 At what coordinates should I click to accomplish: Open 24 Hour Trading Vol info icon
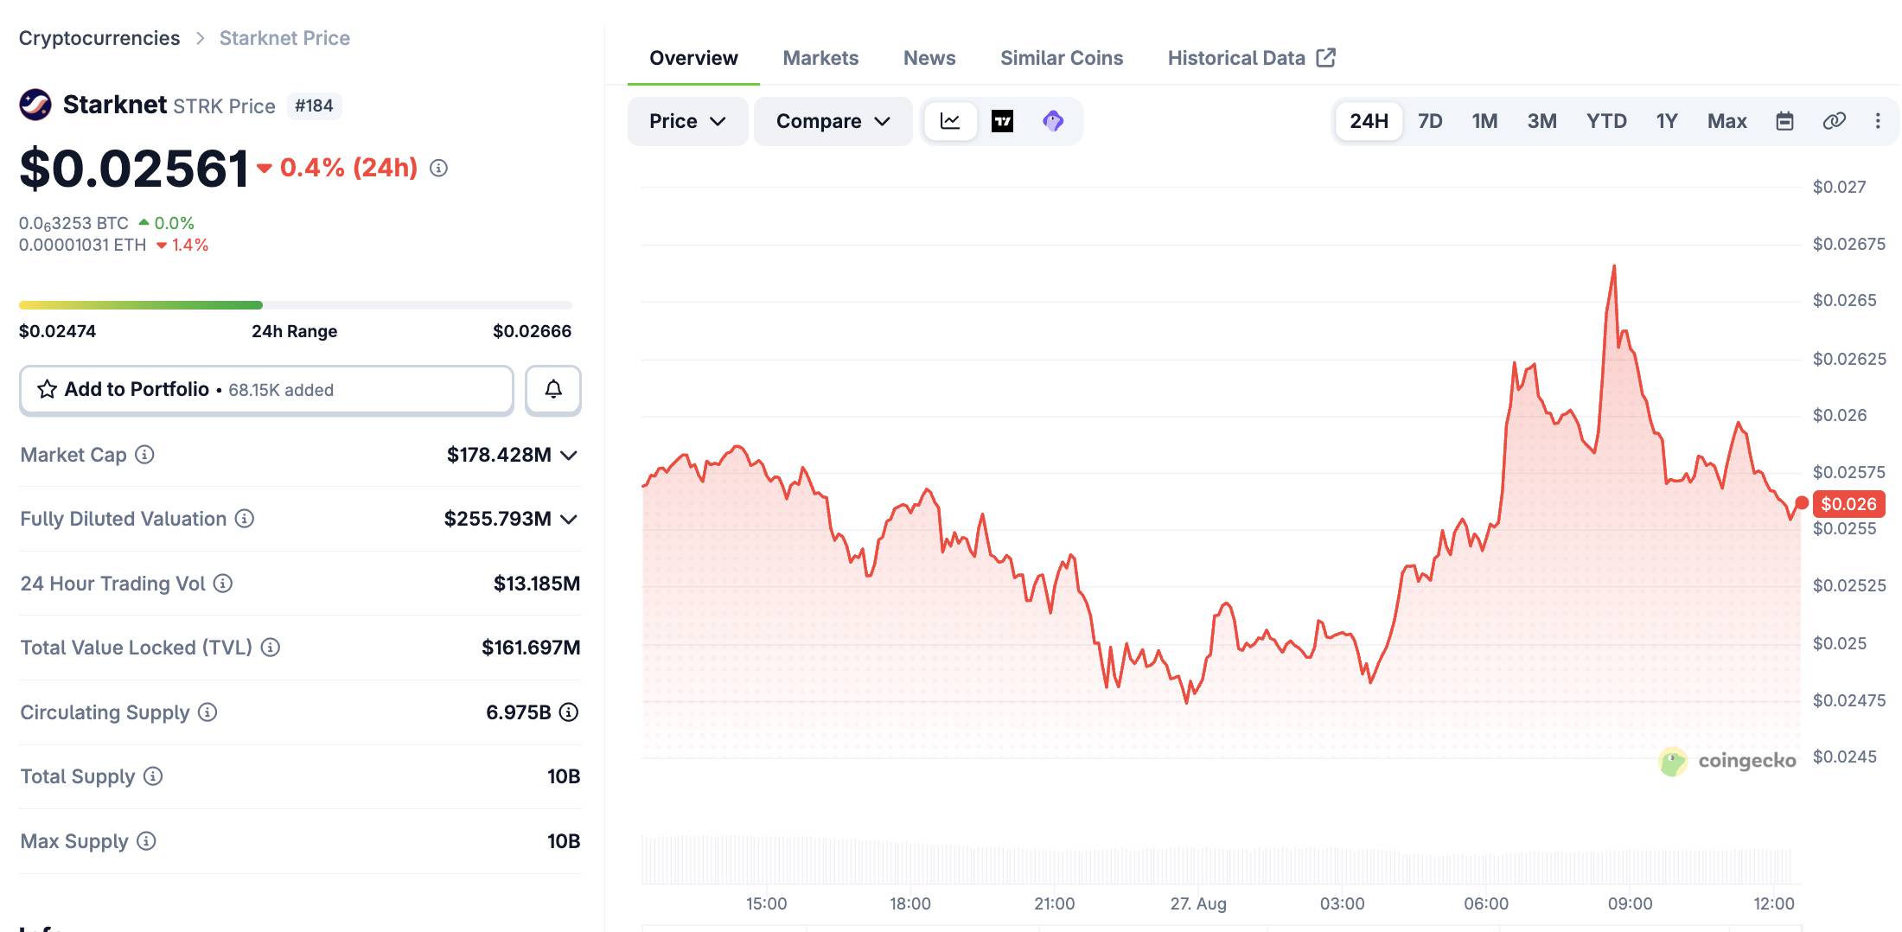[x=223, y=584]
